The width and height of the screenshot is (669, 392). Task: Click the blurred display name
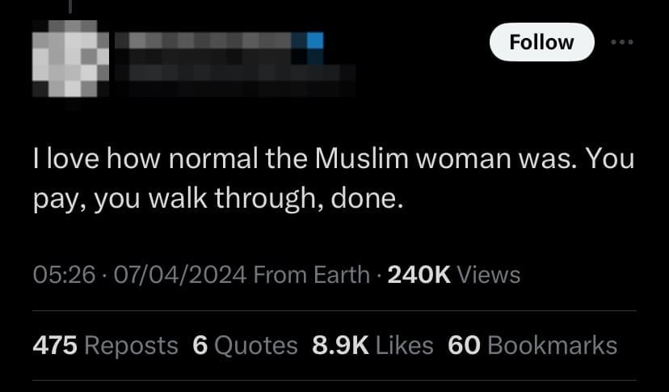coord(203,41)
